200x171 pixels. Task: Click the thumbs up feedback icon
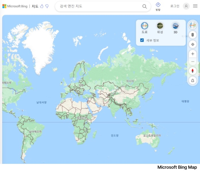(42, 6)
